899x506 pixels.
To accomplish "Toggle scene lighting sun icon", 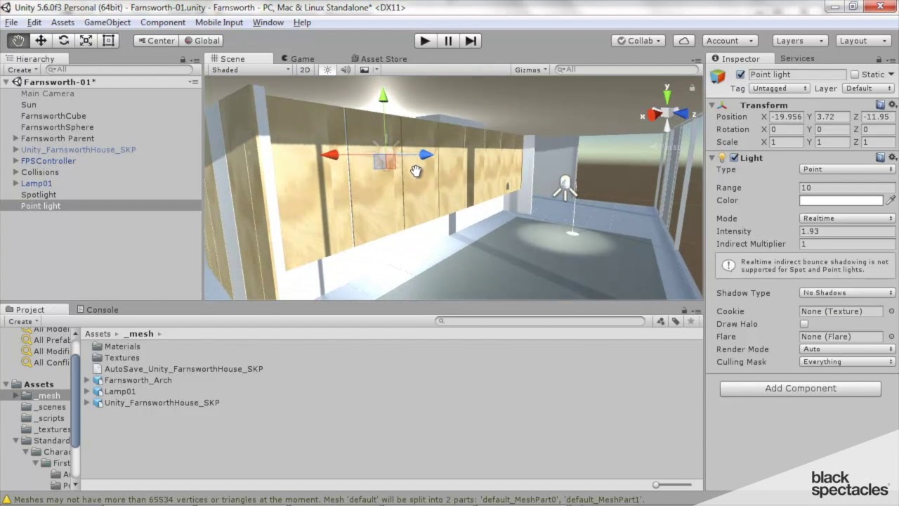I will pyautogui.click(x=327, y=70).
